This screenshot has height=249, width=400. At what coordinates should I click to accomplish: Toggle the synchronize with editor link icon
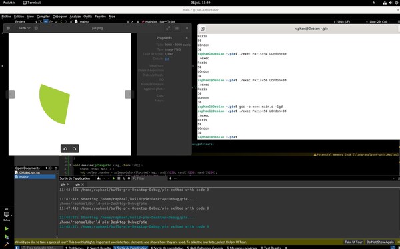[x=46, y=22]
